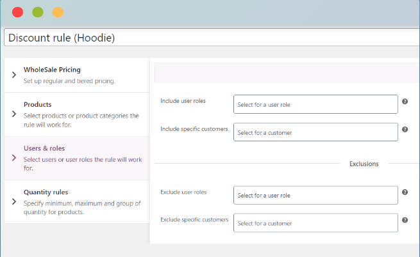This screenshot has height=257, width=420.
Task: Click the green window button
Action: 38,12
